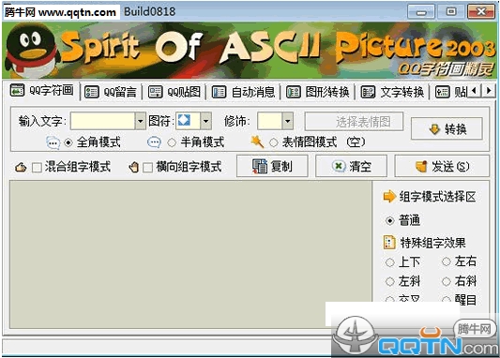Select the 左右 radio button
Image resolution: width=500 pixels, height=358 pixels.
click(x=447, y=261)
